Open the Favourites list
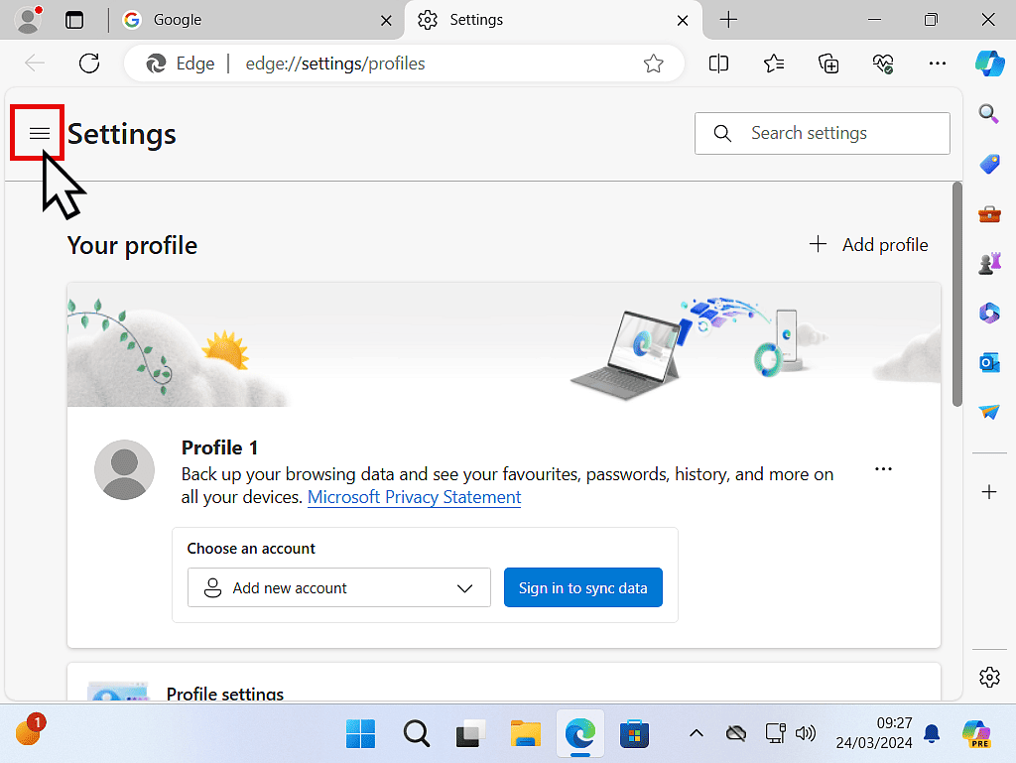This screenshot has height=763, width=1016. tap(774, 64)
